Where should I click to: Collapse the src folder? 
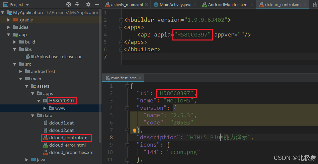tap(15, 64)
